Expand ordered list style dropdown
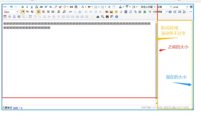 [99, 7]
